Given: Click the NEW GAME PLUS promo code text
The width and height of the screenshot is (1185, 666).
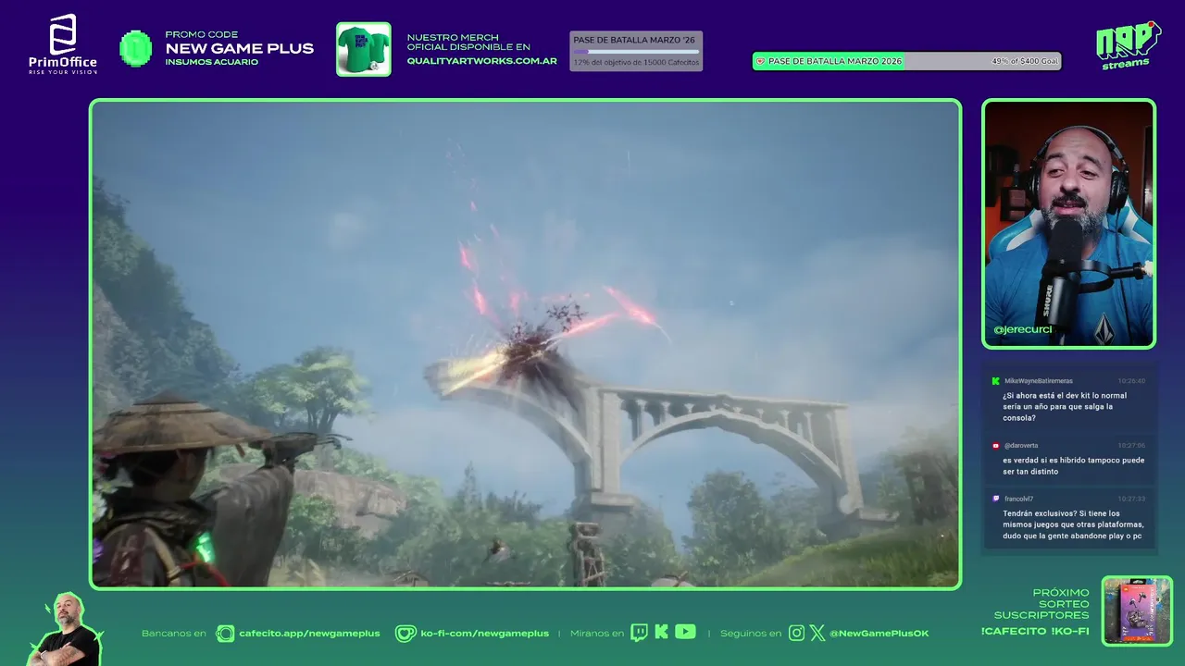Looking at the screenshot, I should (239, 48).
